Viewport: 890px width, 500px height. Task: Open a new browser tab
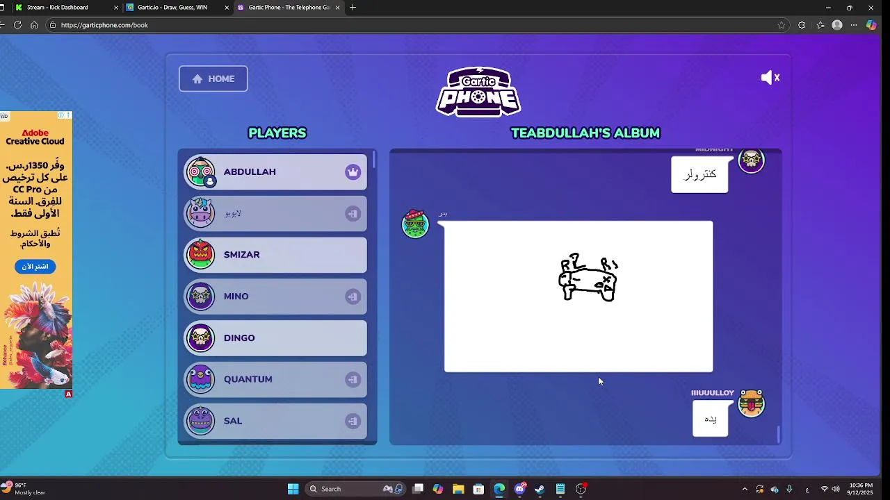coord(353,8)
